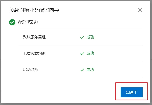Click empty footer area left of 知道了
The height and width of the screenshot is (105, 152).
(62, 92)
